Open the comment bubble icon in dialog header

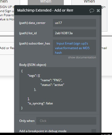click(92, 11)
